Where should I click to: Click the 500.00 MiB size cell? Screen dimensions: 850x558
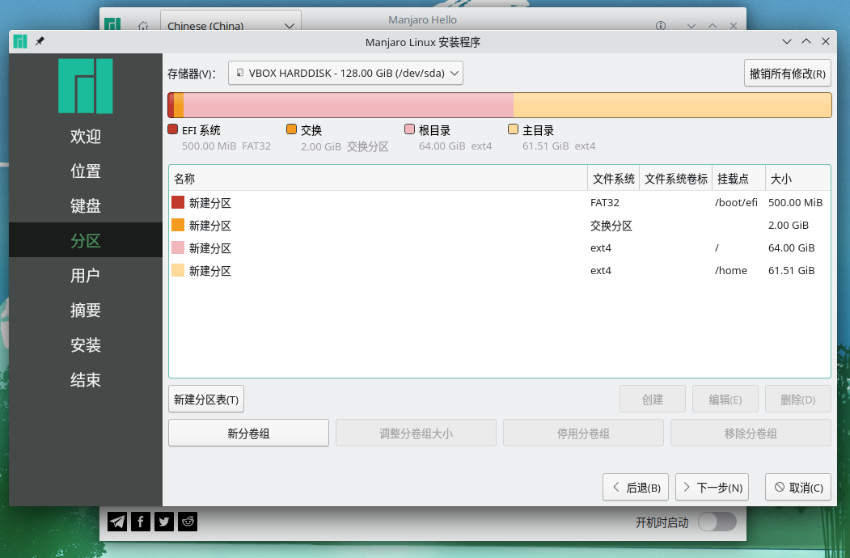click(795, 202)
